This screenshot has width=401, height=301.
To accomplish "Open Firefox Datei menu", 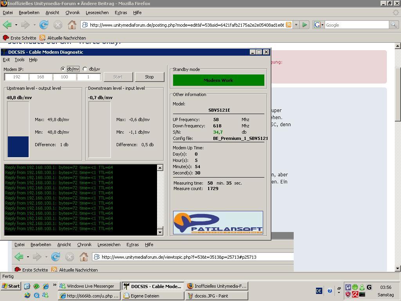I will pyautogui.click(x=8, y=13).
